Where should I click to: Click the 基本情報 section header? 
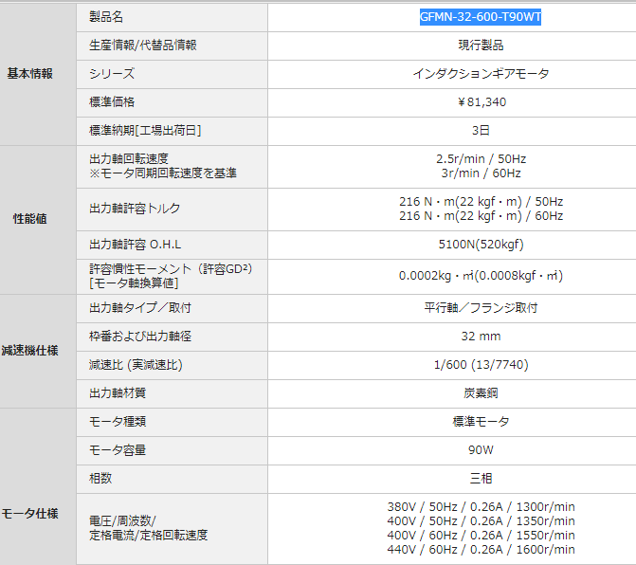(x=30, y=73)
